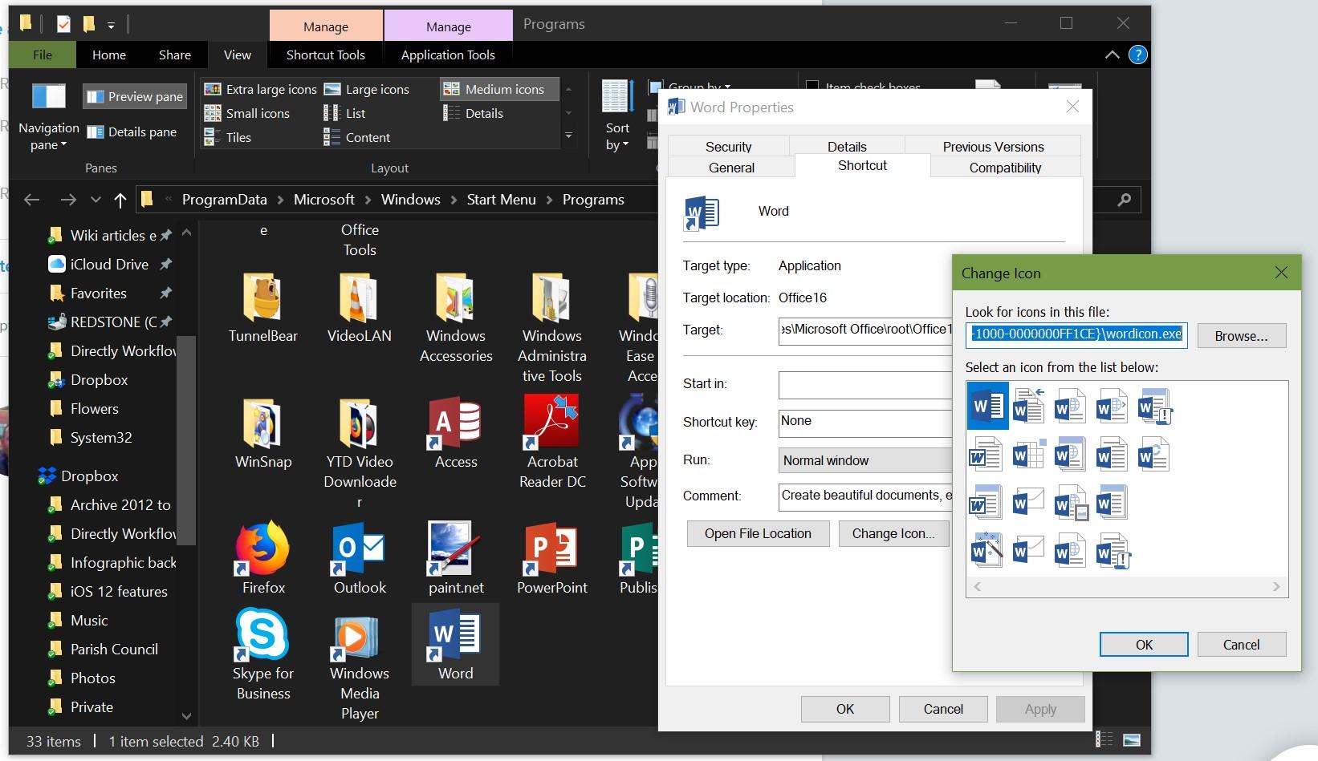Click the Browse... button
This screenshot has width=1318, height=761.
1241,336
